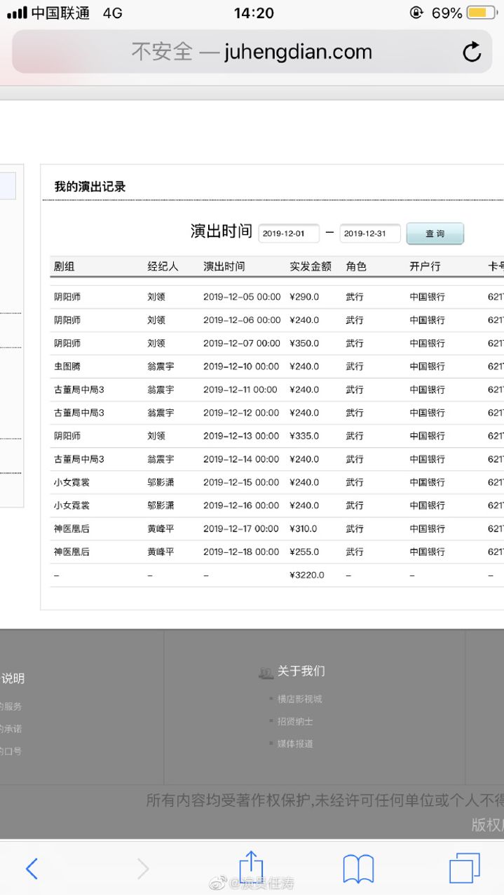Click the 经纪人 column header
The image size is (504, 895).
tap(163, 266)
